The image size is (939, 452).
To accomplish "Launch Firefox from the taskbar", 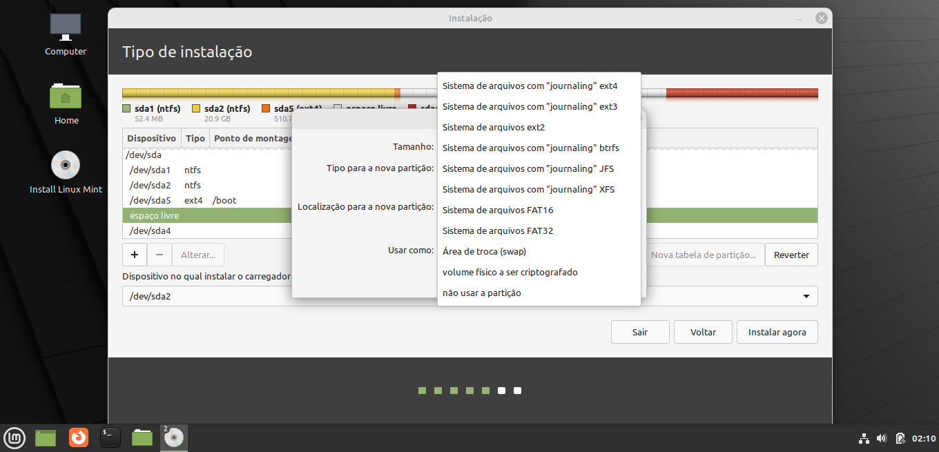I will click(79, 438).
